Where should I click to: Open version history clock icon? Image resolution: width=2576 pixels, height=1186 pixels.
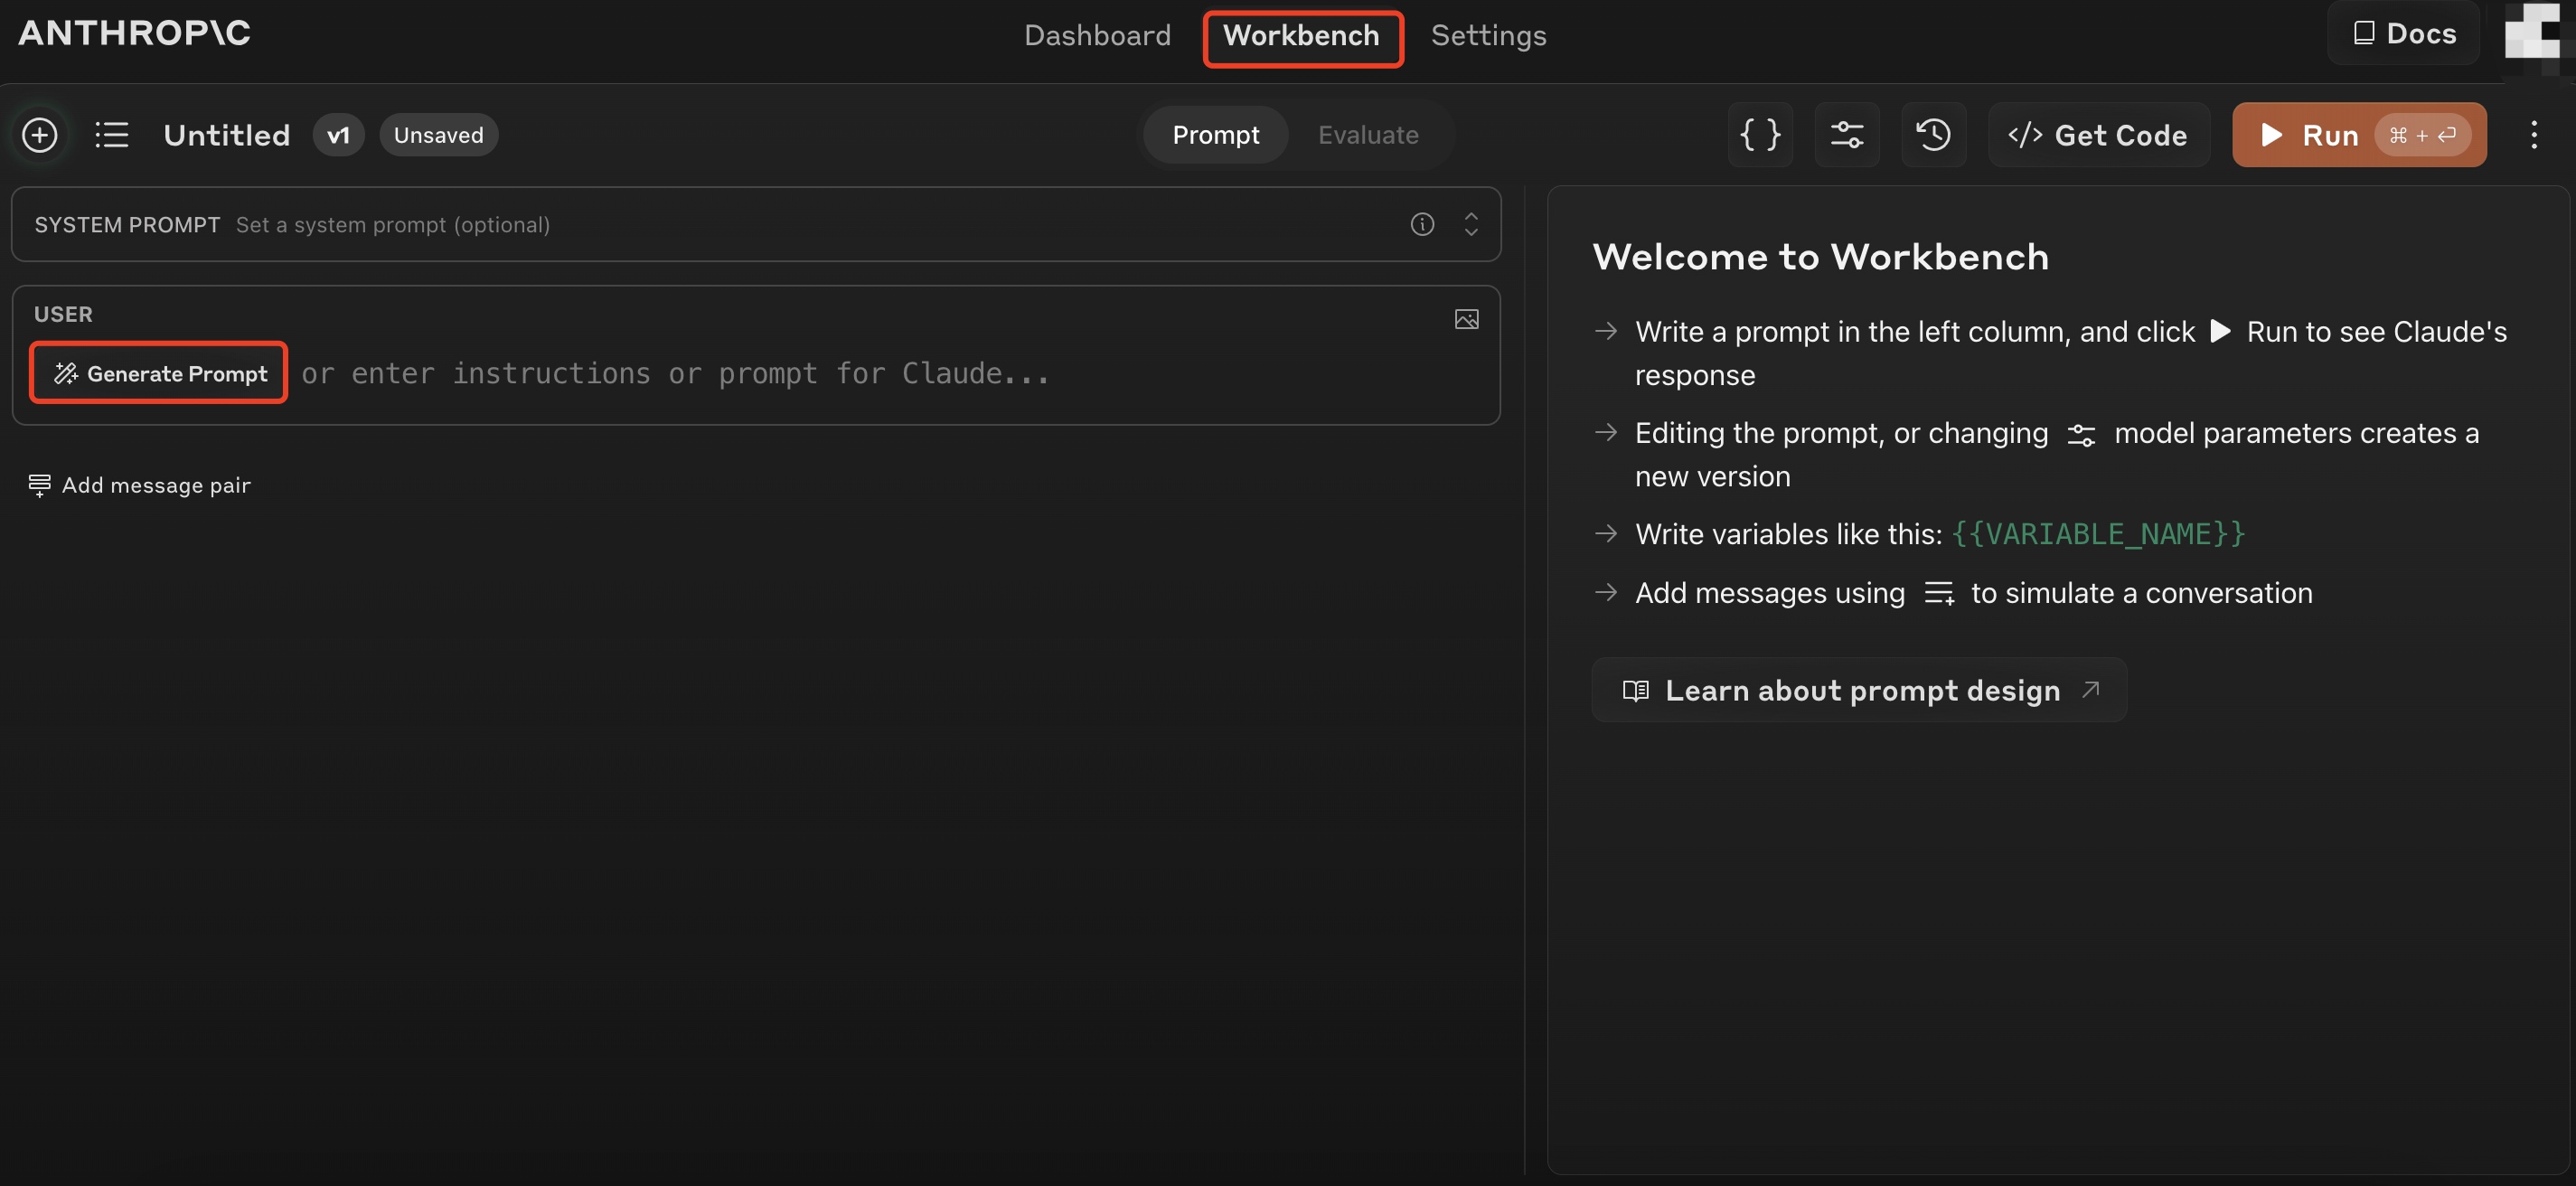tap(1932, 135)
